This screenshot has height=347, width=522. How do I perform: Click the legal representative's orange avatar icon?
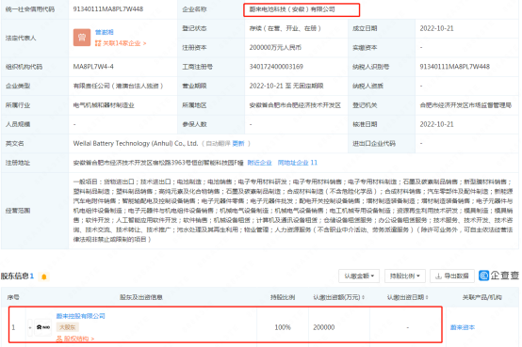(82, 38)
